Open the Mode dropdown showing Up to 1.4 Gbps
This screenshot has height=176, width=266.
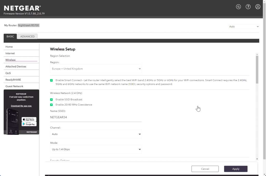pos(96,149)
